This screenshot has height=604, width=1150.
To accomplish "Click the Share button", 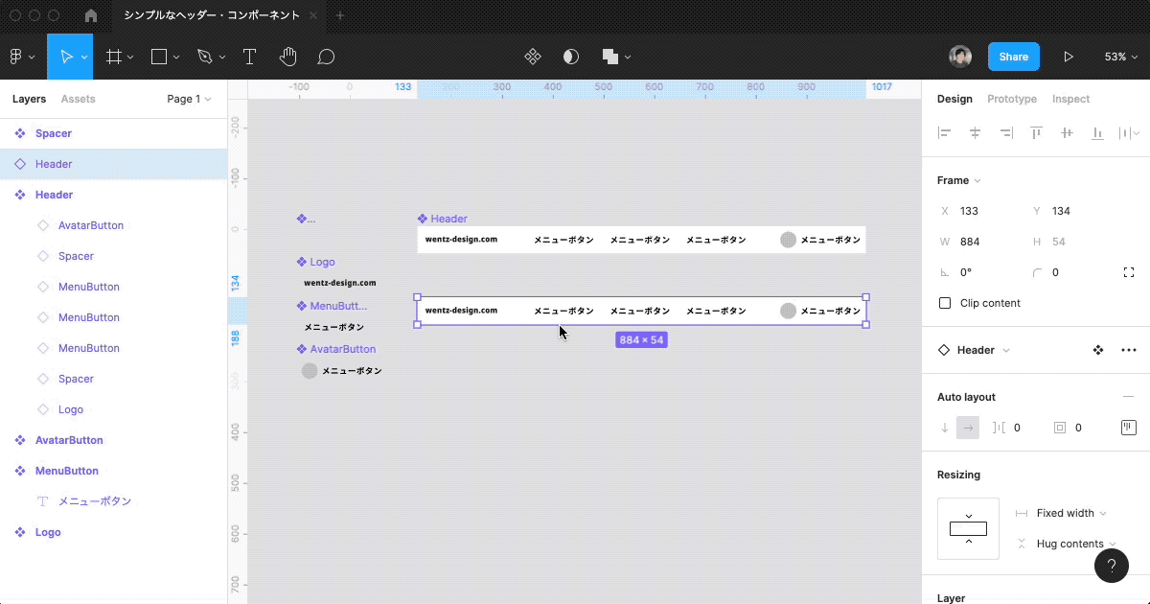I will tap(1013, 57).
